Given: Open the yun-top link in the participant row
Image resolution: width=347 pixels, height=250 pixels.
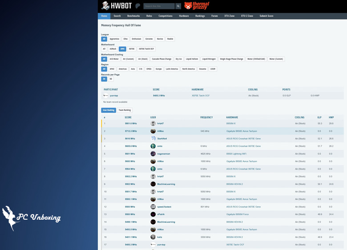Looking at the screenshot, I should coord(114,96).
